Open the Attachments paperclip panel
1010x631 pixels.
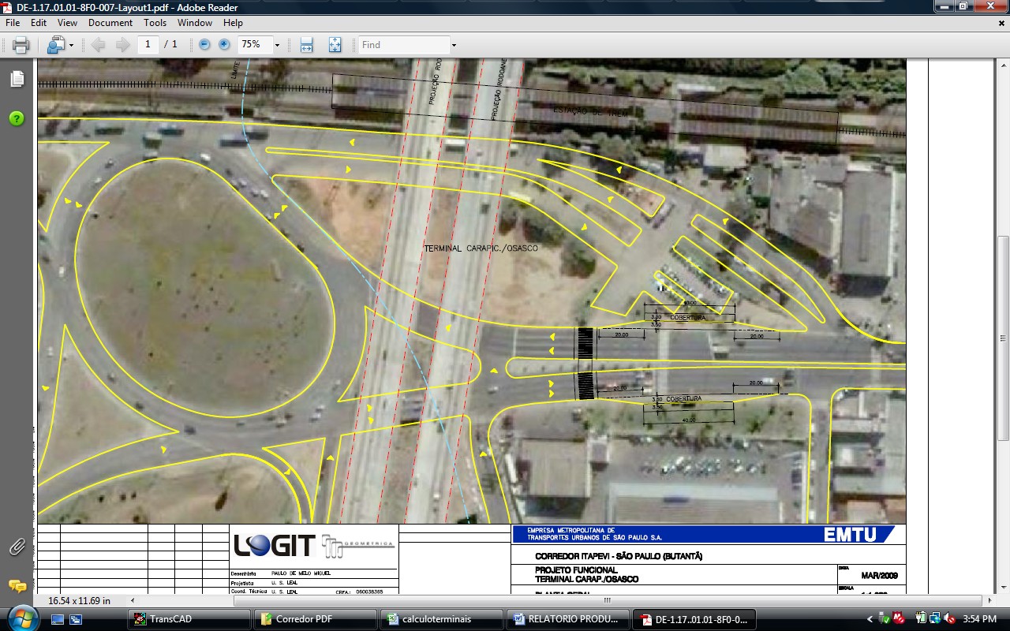17,546
